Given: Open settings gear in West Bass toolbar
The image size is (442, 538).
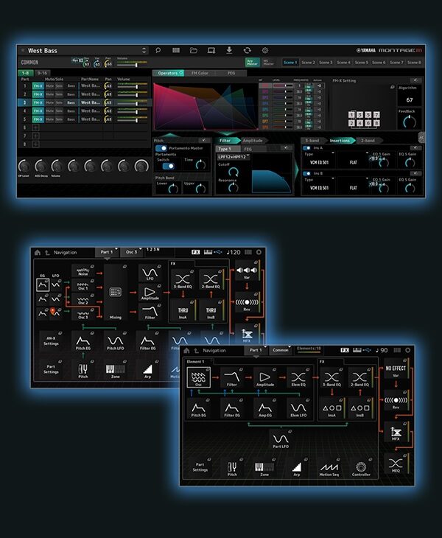Looking at the screenshot, I should tap(265, 50).
